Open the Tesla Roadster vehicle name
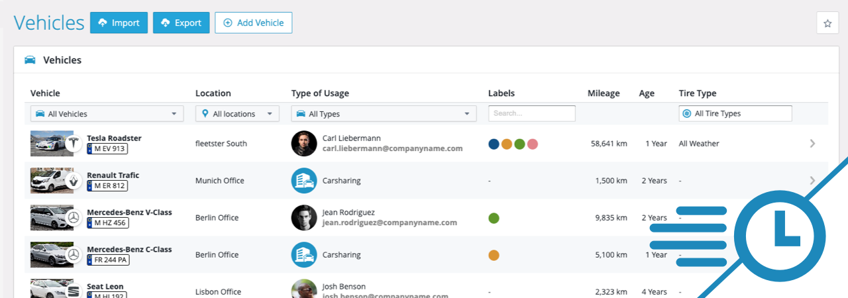 [x=114, y=138]
